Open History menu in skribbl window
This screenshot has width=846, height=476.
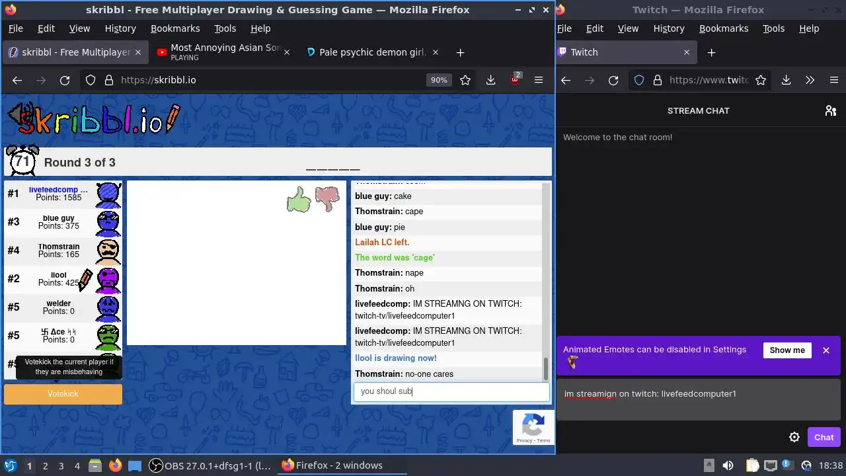click(x=120, y=28)
